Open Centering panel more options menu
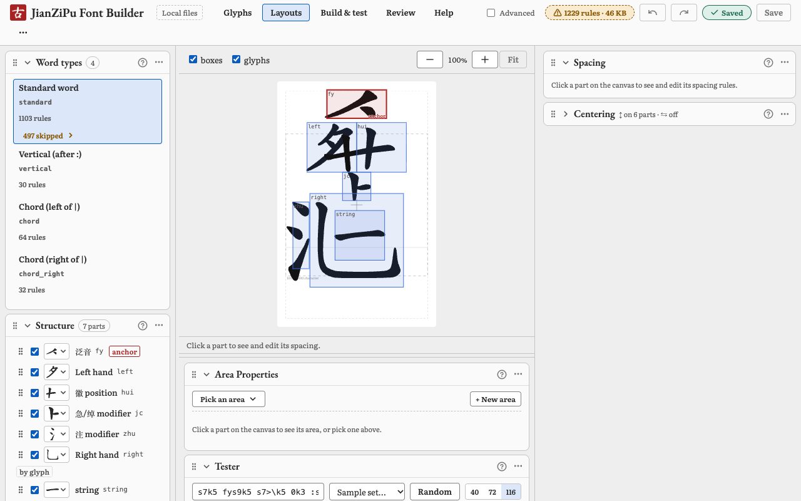 click(785, 114)
